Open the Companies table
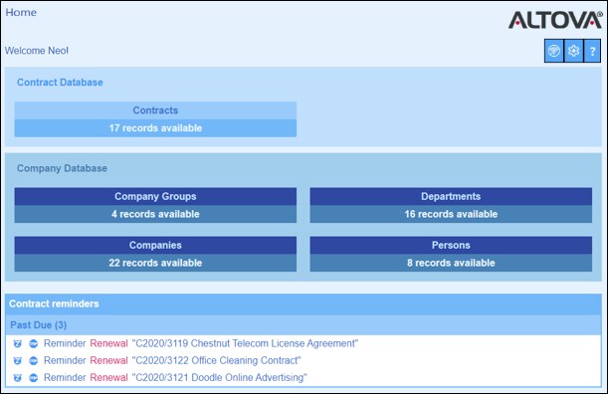This screenshot has width=608, height=394. point(155,246)
